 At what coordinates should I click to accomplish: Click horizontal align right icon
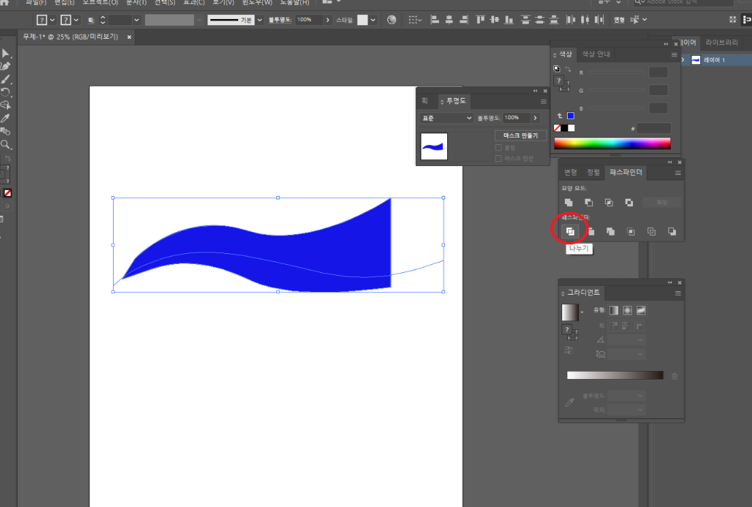[x=463, y=20]
